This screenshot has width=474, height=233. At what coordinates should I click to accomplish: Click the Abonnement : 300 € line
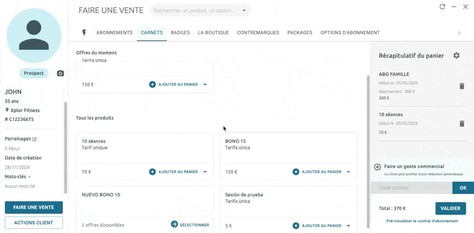tap(396, 92)
